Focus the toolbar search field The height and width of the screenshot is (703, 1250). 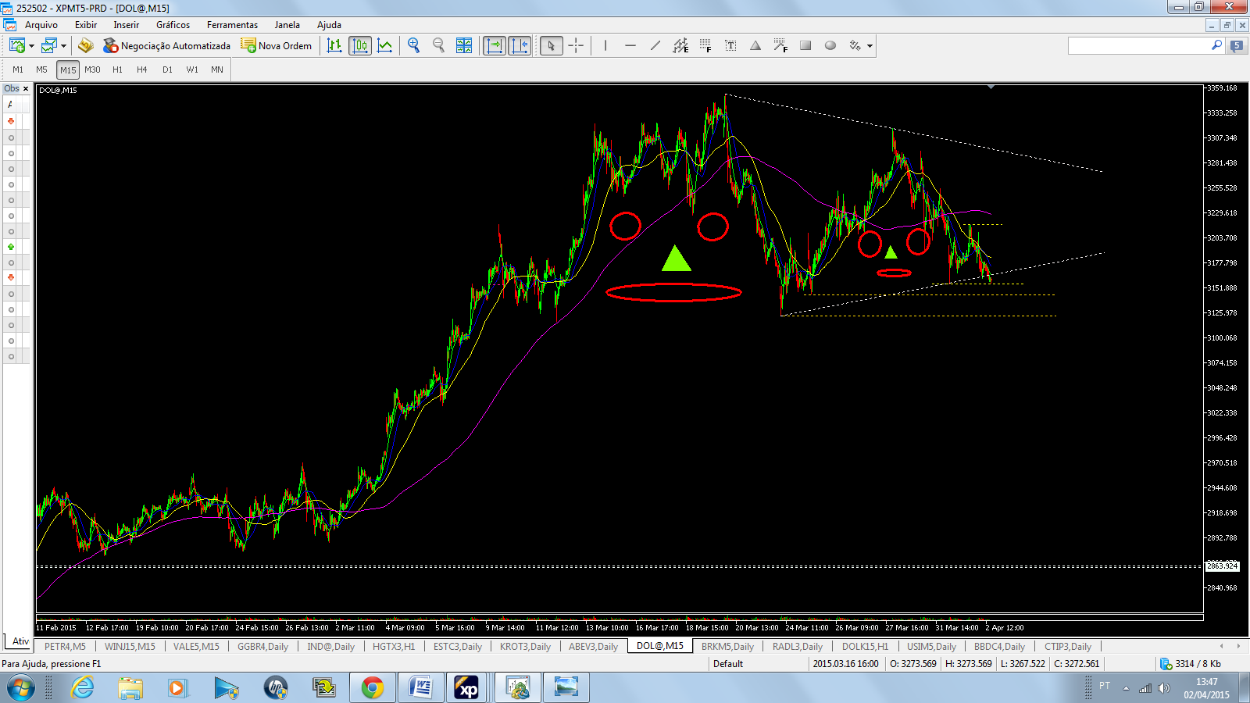coord(1139,45)
